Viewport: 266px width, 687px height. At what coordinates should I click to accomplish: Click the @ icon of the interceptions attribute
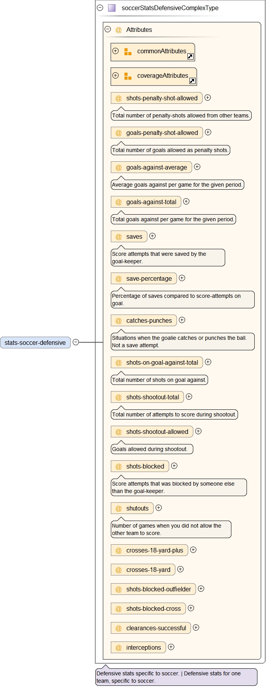[x=119, y=648]
